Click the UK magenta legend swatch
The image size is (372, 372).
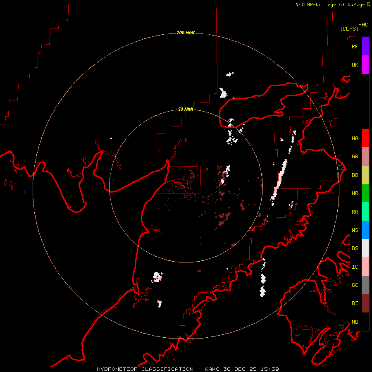(365, 65)
